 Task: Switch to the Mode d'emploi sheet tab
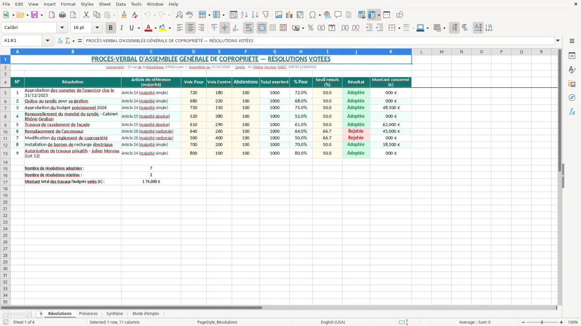(146, 313)
